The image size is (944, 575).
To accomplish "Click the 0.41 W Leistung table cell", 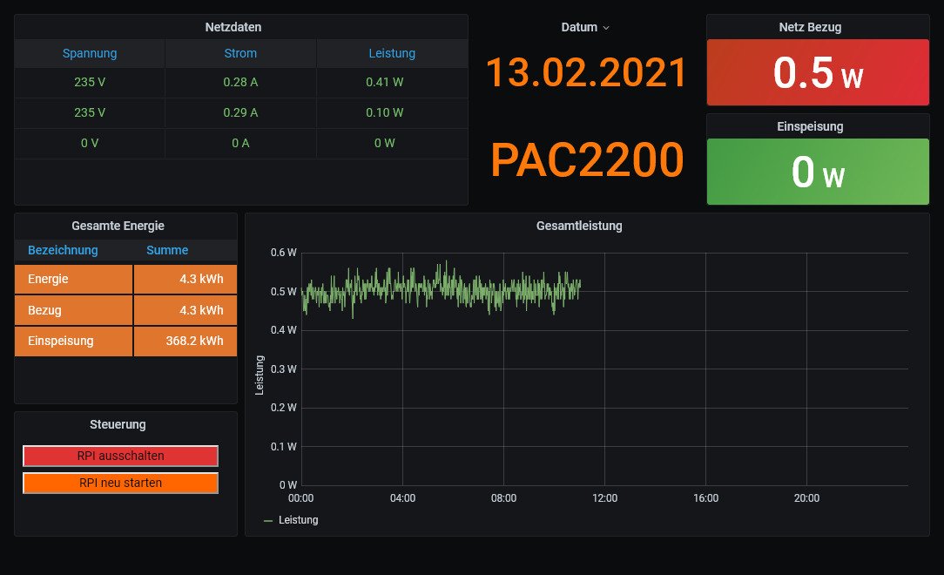I will (384, 83).
